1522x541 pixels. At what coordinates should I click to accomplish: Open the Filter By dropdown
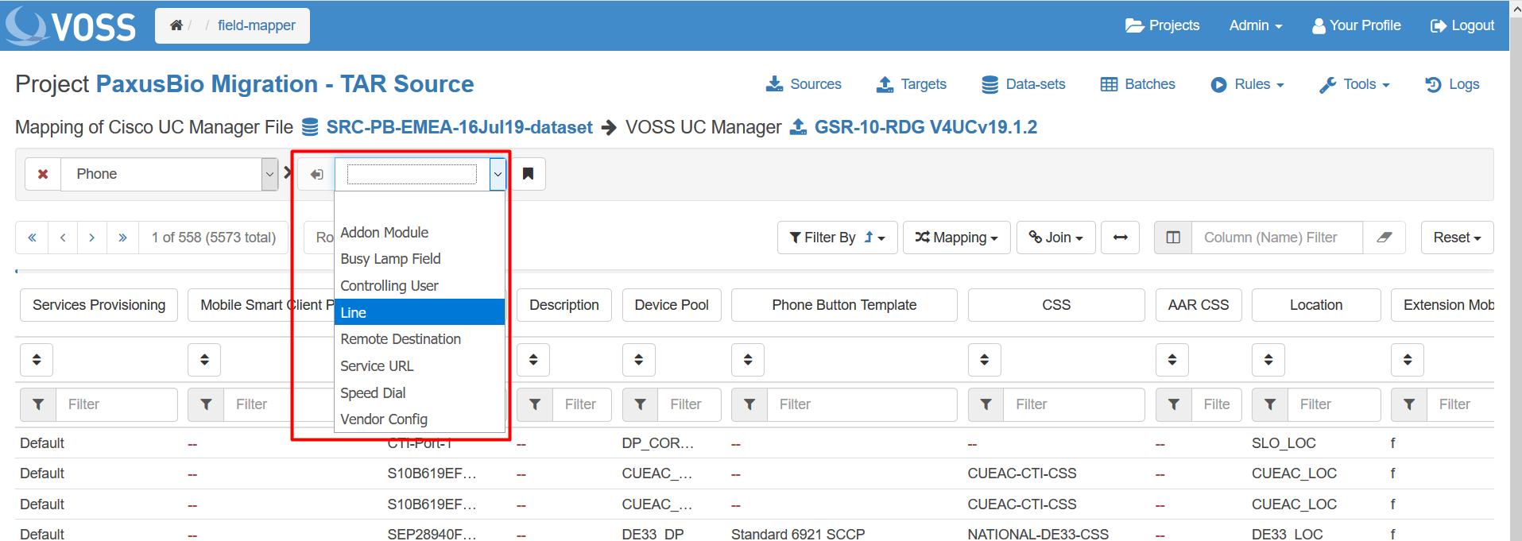click(837, 238)
